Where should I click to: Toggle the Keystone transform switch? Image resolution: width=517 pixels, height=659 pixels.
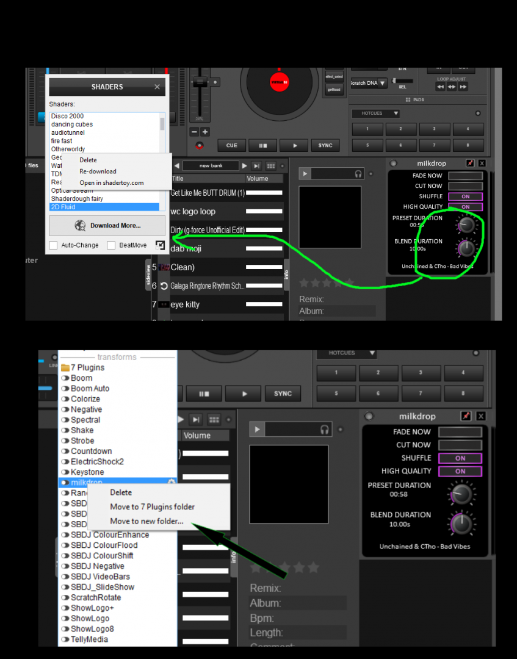tap(65, 472)
